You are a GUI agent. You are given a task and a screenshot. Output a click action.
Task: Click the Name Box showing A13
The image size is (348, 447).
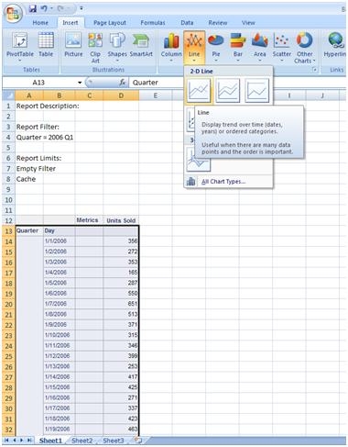(x=38, y=83)
